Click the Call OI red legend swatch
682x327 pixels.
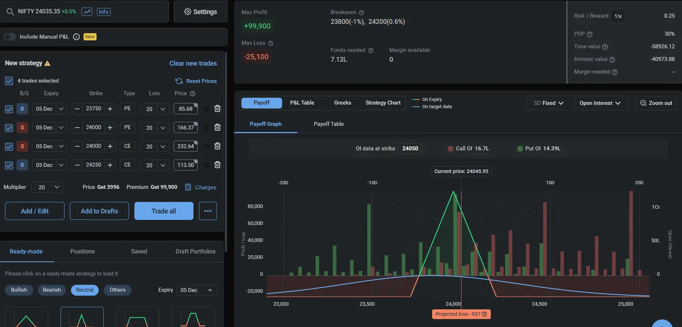coord(450,149)
